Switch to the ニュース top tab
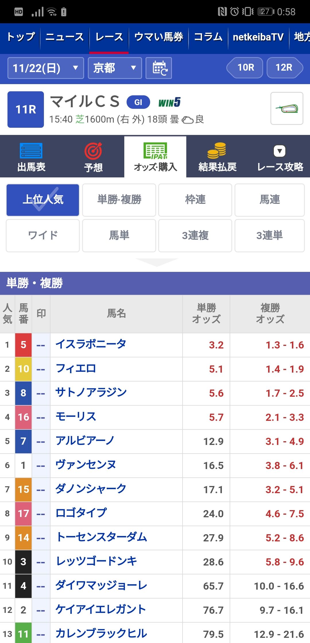 pos(65,37)
